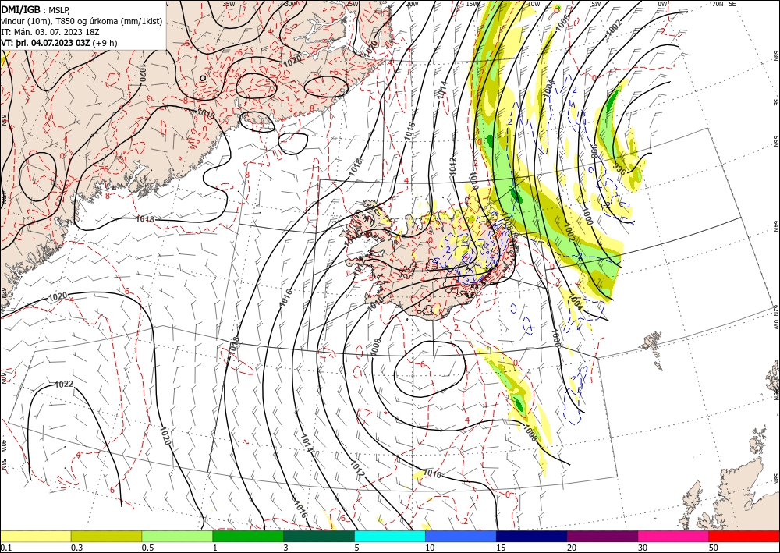Viewport: 780px width, 553px height.
Task: Click the light yellow 0.1 legend swatch
Action: pyautogui.click(x=35, y=536)
